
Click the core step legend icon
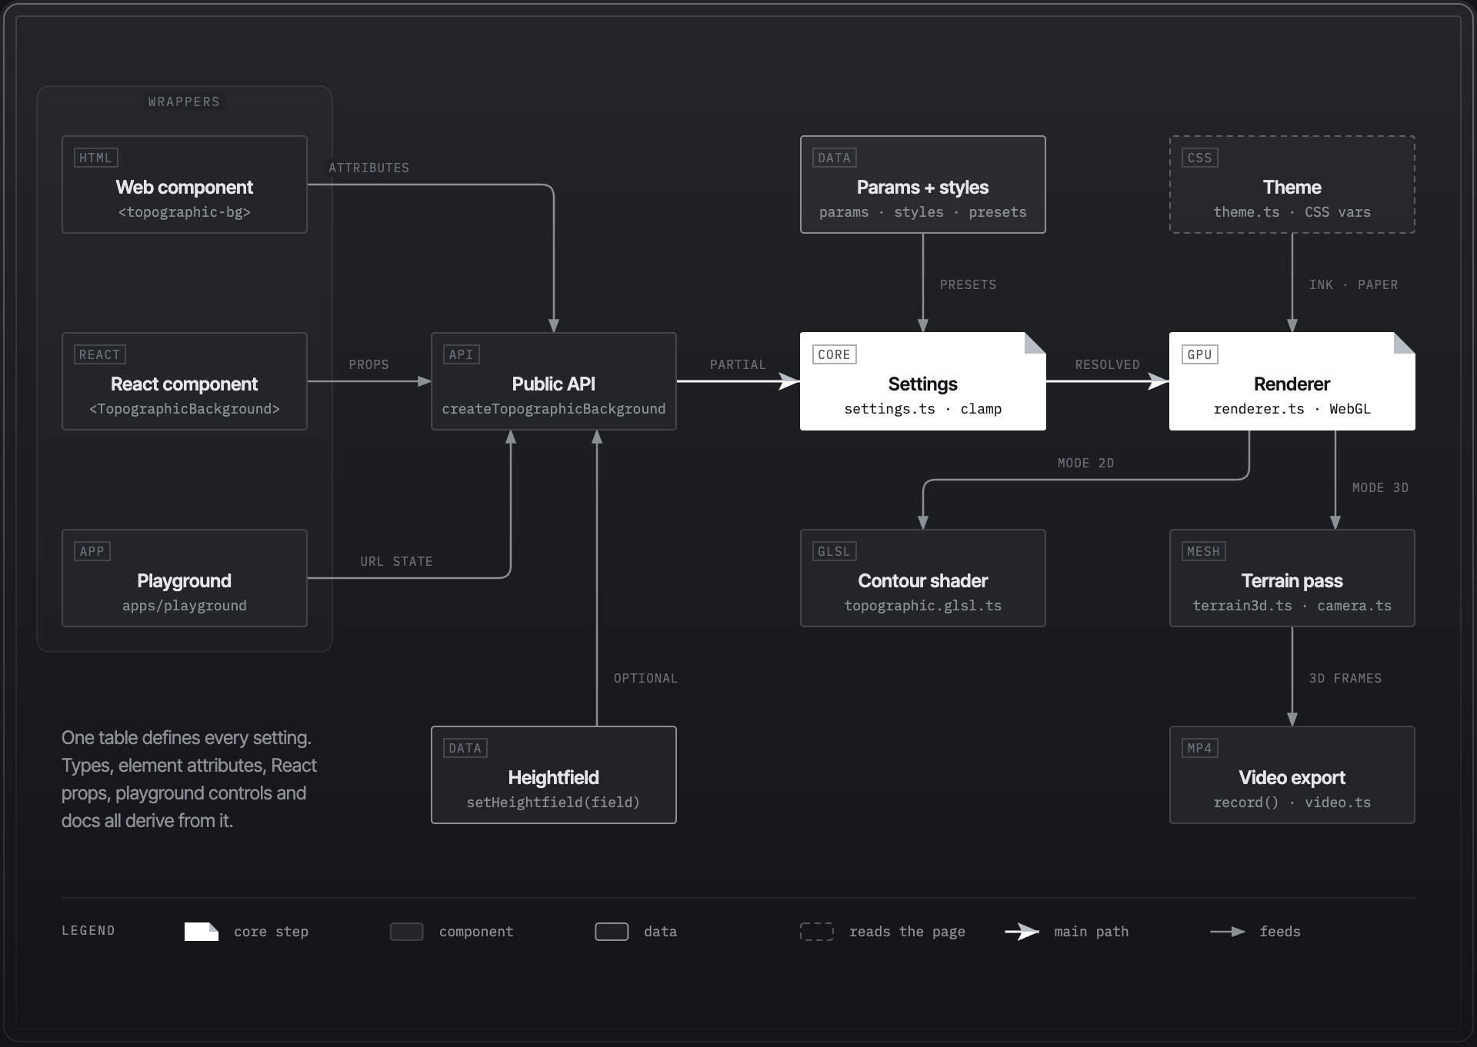202,932
